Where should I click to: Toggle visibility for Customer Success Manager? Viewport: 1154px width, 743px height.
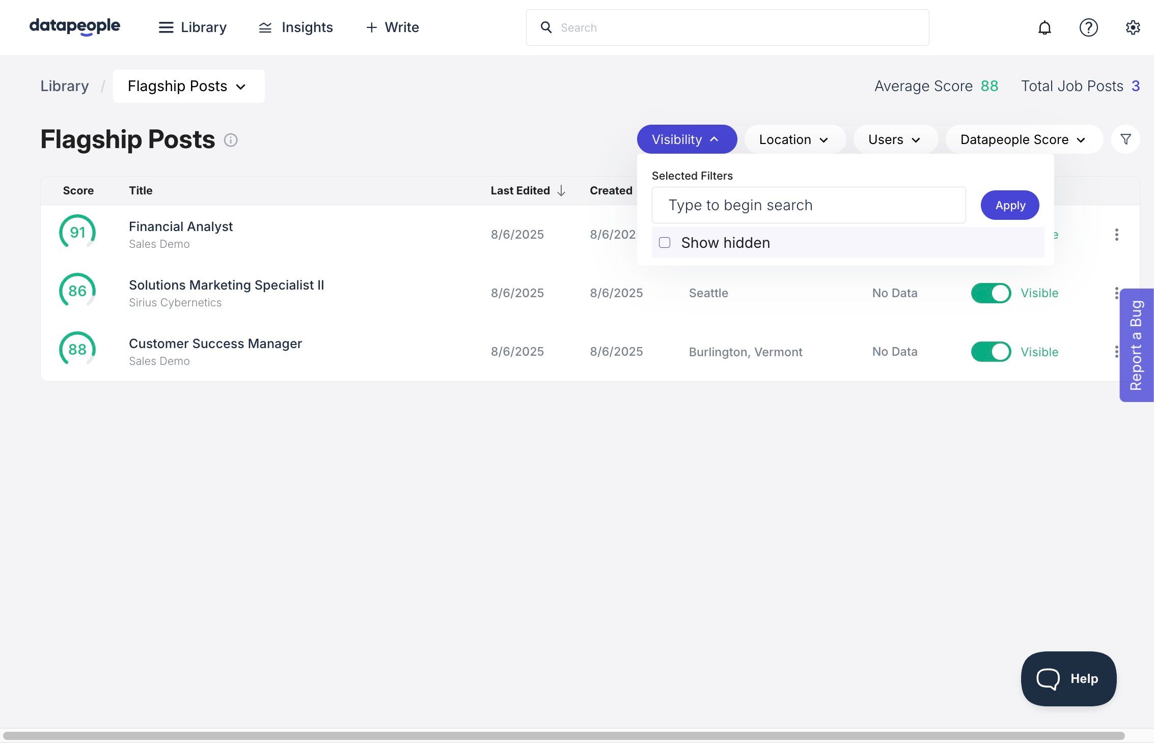click(991, 352)
